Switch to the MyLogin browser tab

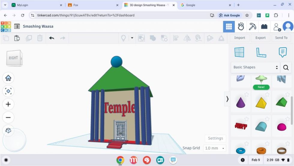click(x=36, y=5)
